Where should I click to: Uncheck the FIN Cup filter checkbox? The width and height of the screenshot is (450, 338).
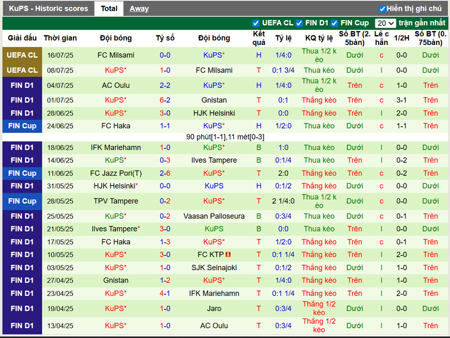[334, 23]
